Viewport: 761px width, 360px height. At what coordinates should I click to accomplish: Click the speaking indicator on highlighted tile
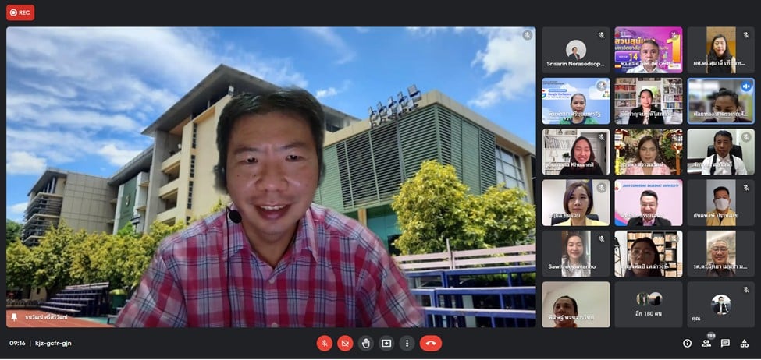coord(746,86)
